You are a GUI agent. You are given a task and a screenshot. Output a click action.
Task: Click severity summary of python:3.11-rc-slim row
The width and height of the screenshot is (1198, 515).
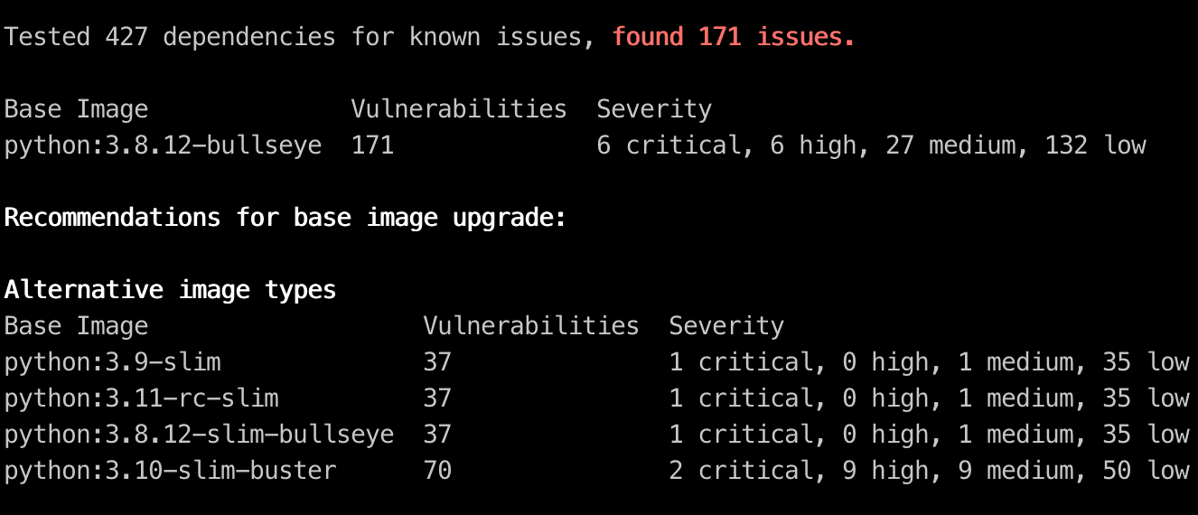pyautogui.click(x=929, y=398)
